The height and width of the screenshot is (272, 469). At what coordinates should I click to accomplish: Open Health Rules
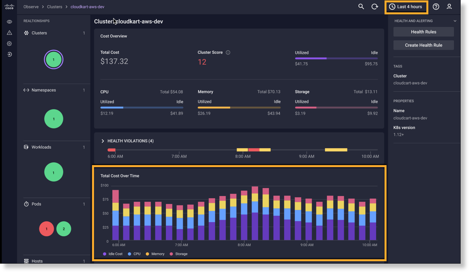[x=424, y=32]
